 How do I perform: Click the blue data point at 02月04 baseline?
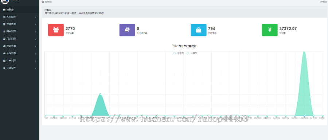pos(304,116)
